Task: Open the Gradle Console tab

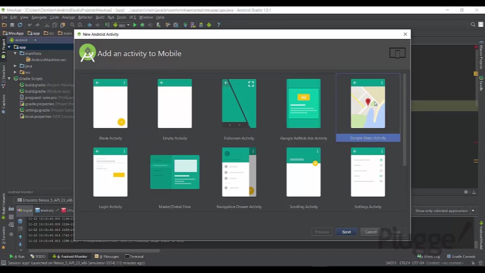Action: point(461,257)
